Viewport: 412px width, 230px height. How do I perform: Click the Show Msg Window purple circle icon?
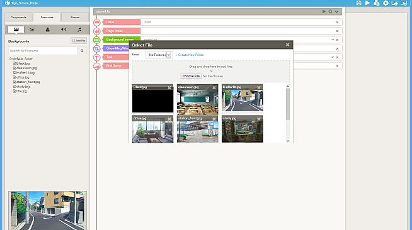[x=96, y=48]
